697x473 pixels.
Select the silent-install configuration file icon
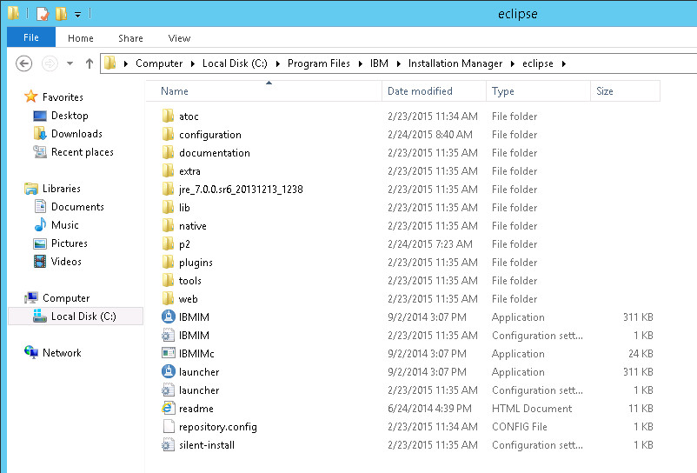pos(168,444)
